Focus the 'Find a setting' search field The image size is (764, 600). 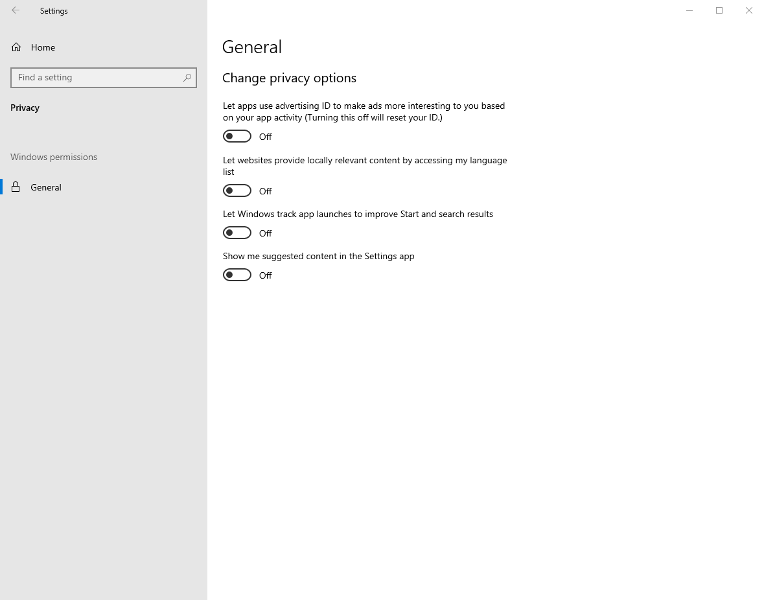(97, 78)
